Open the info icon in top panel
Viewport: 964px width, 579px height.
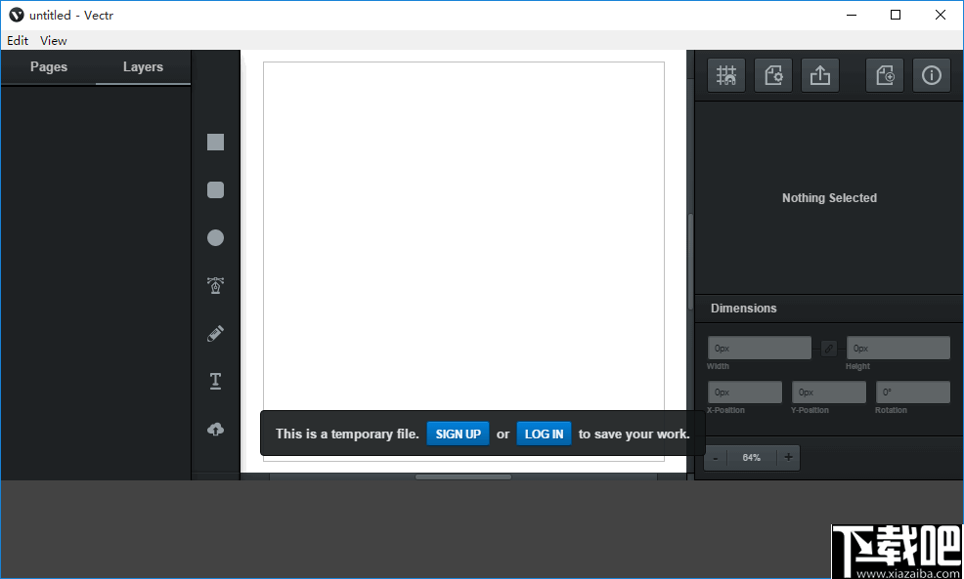pos(932,75)
